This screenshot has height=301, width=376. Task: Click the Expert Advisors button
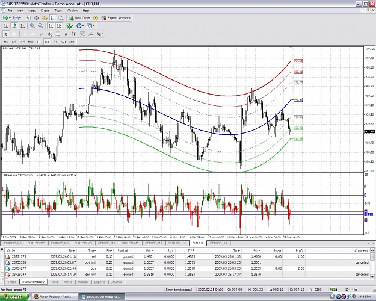[x=116, y=18]
